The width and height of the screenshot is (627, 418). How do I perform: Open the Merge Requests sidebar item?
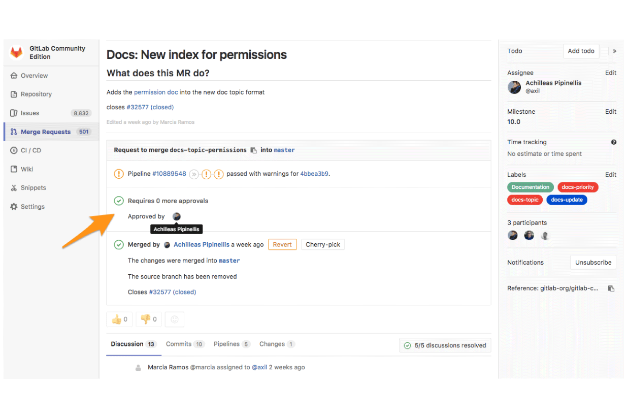[51, 132]
